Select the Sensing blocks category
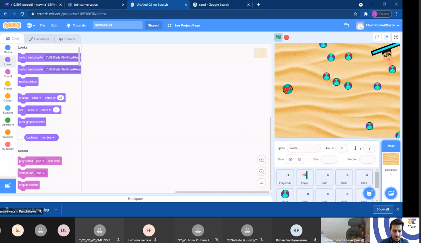The width and height of the screenshot is (421, 243). (8, 110)
